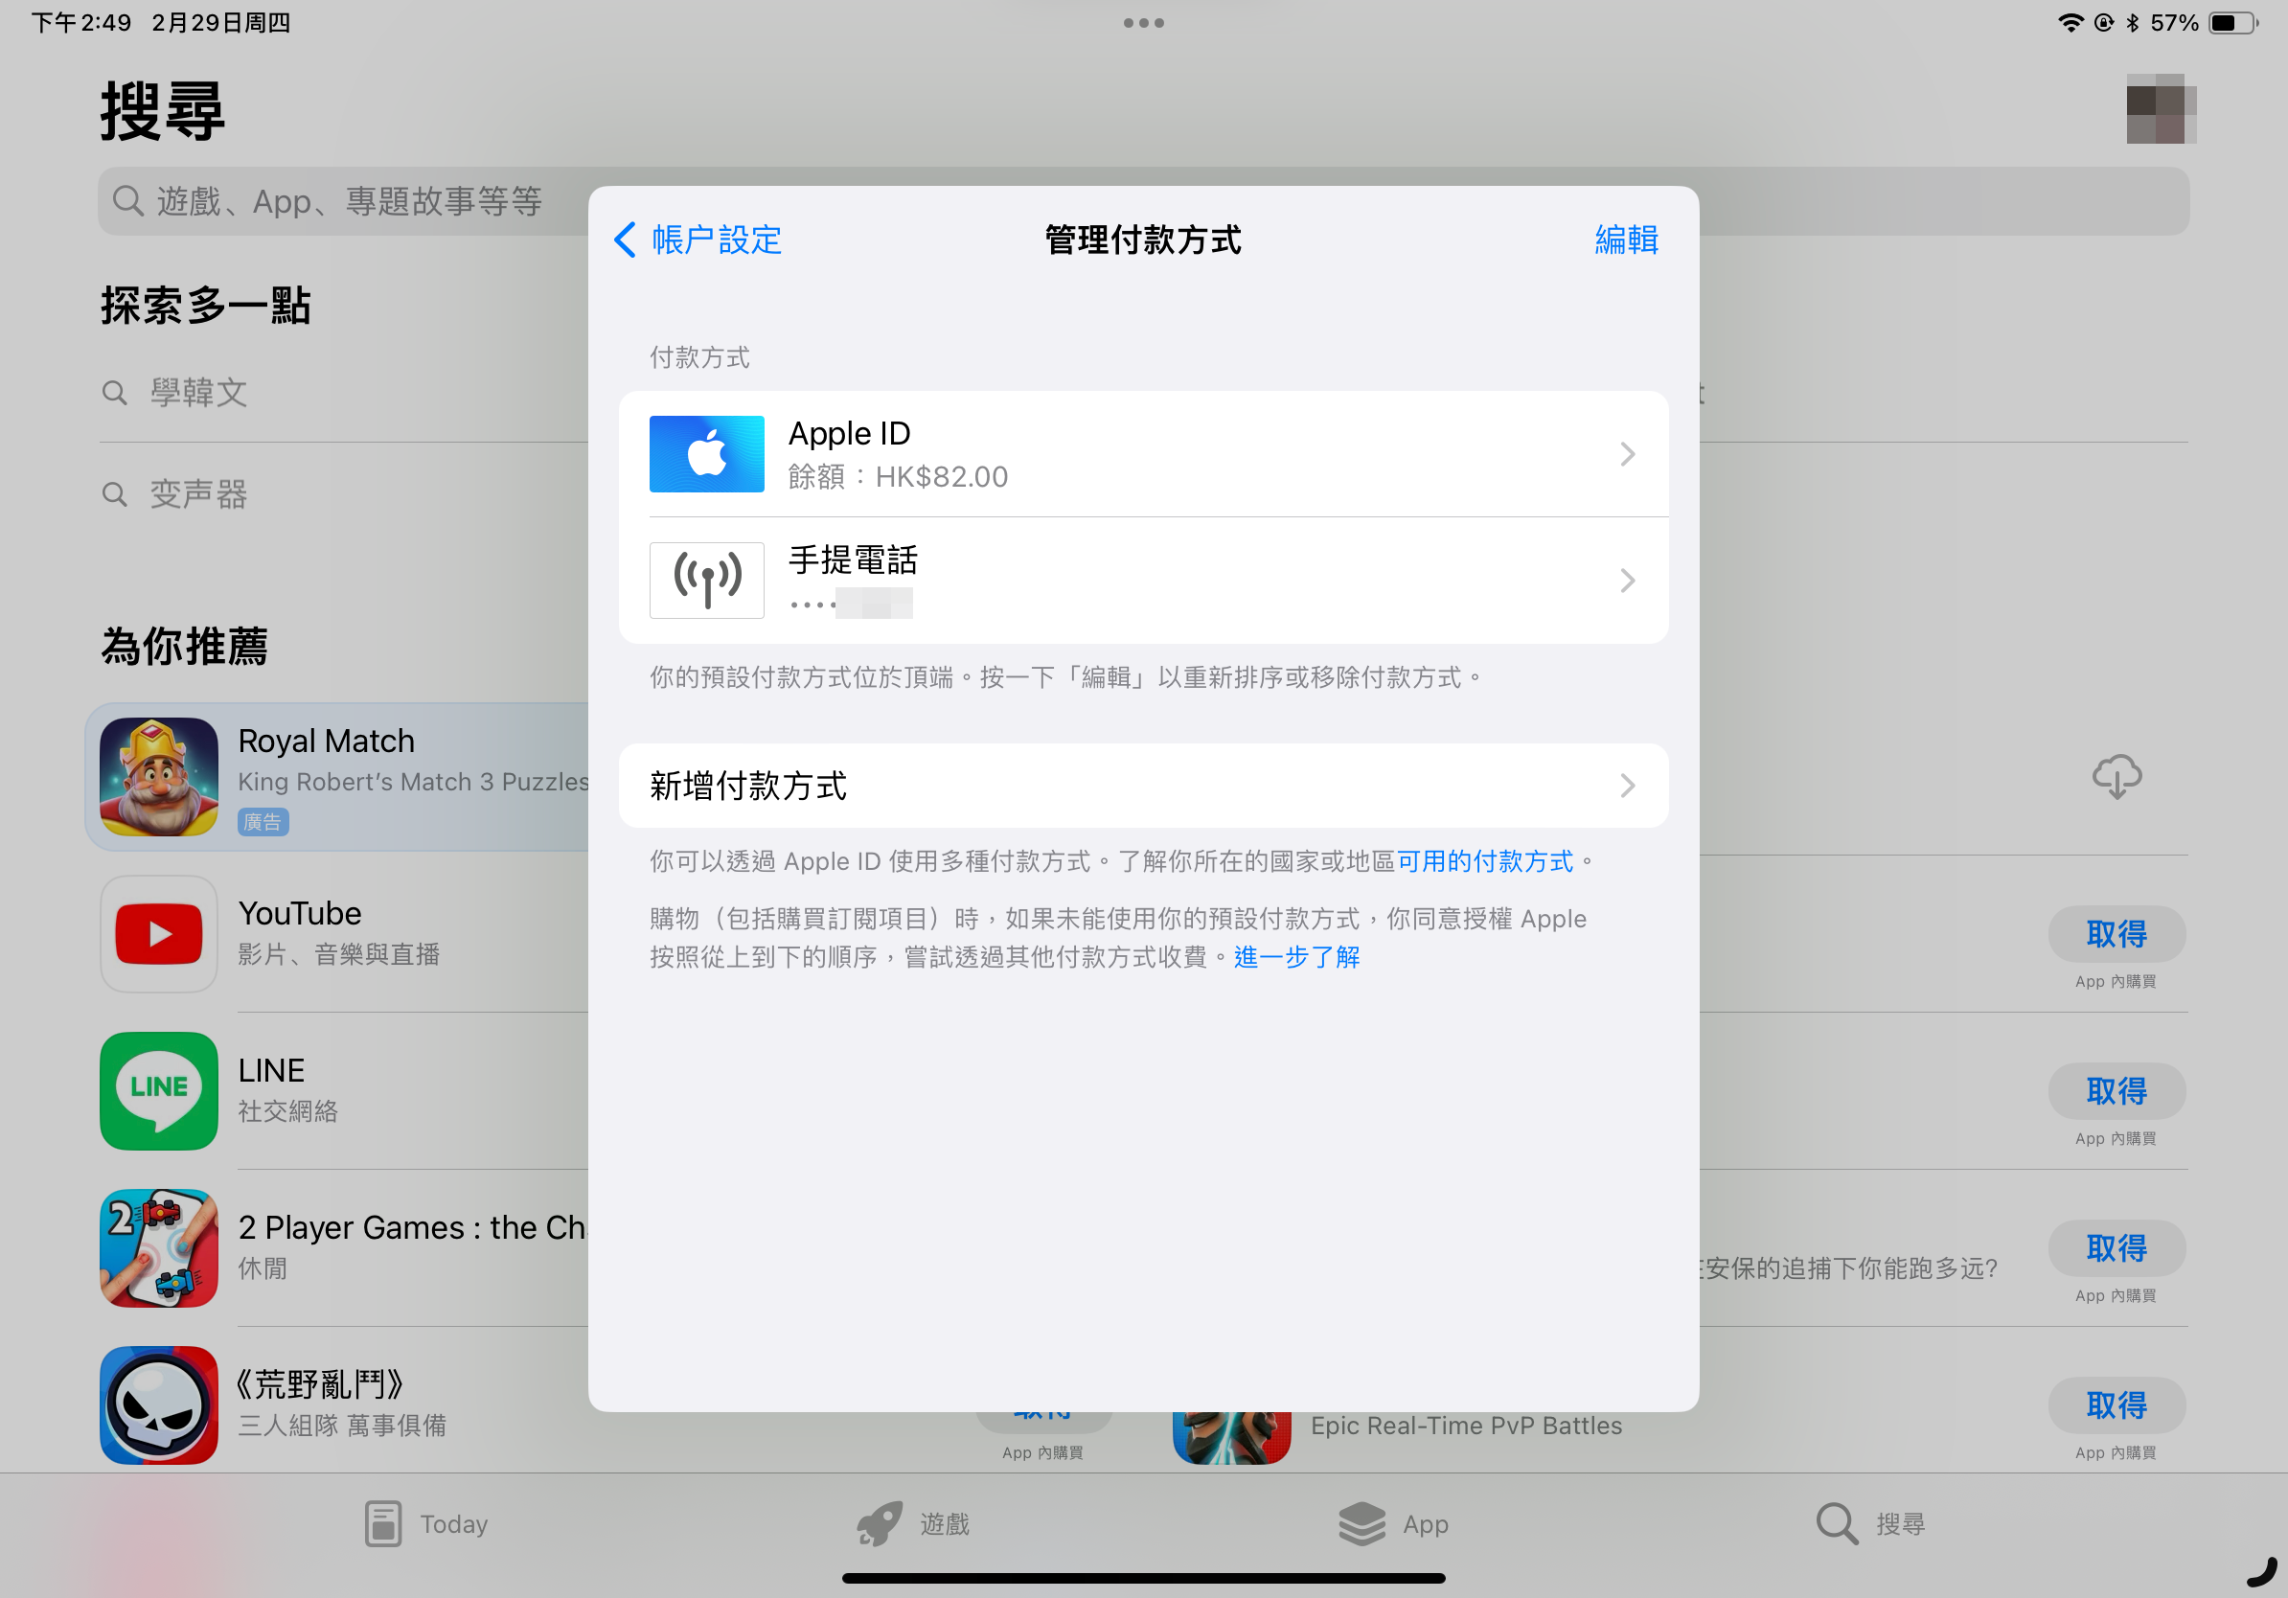Open 新增付款方式 to add payment
The width and height of the screenshot is (2288, 1598).
(x=1142, y=785)
